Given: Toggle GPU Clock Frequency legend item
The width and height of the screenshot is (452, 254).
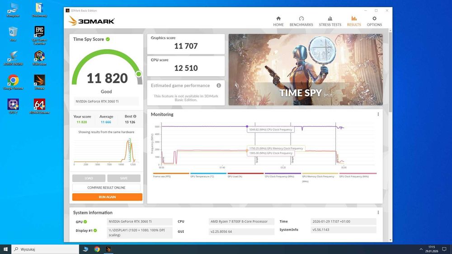Looking at the screenshot, I should [x=358, y=175].
